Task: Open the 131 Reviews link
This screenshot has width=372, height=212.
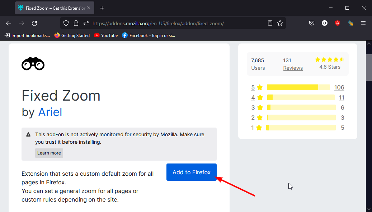Action: click(293, 64)
